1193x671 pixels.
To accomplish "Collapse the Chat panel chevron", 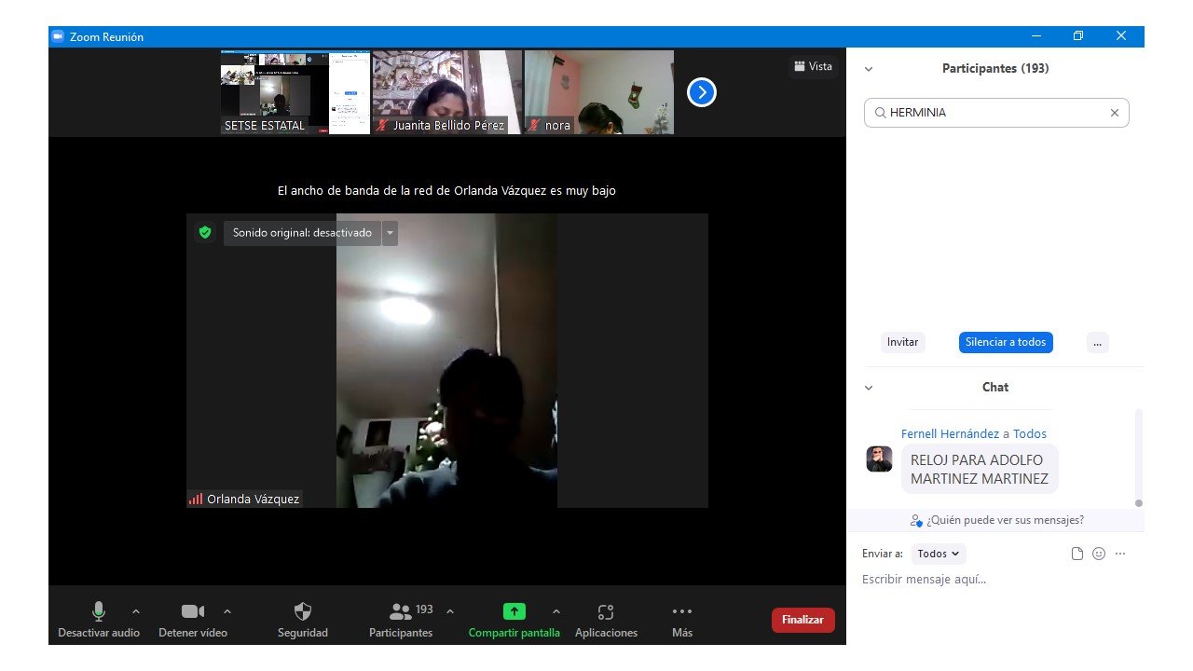I will point(869,388).
